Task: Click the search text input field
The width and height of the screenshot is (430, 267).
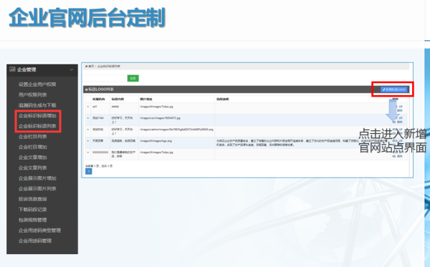Action: pos(105,78)
